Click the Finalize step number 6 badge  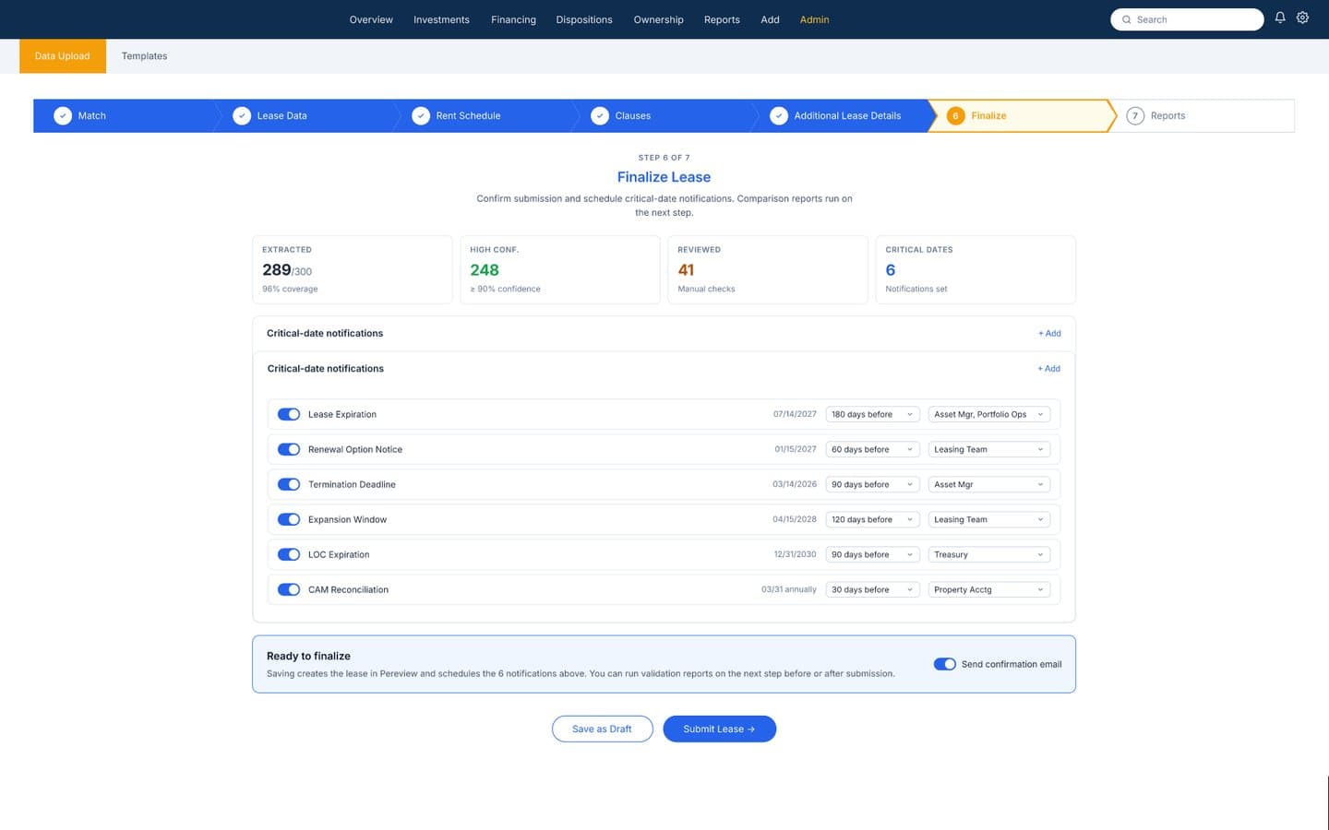(x=955, y=116)
